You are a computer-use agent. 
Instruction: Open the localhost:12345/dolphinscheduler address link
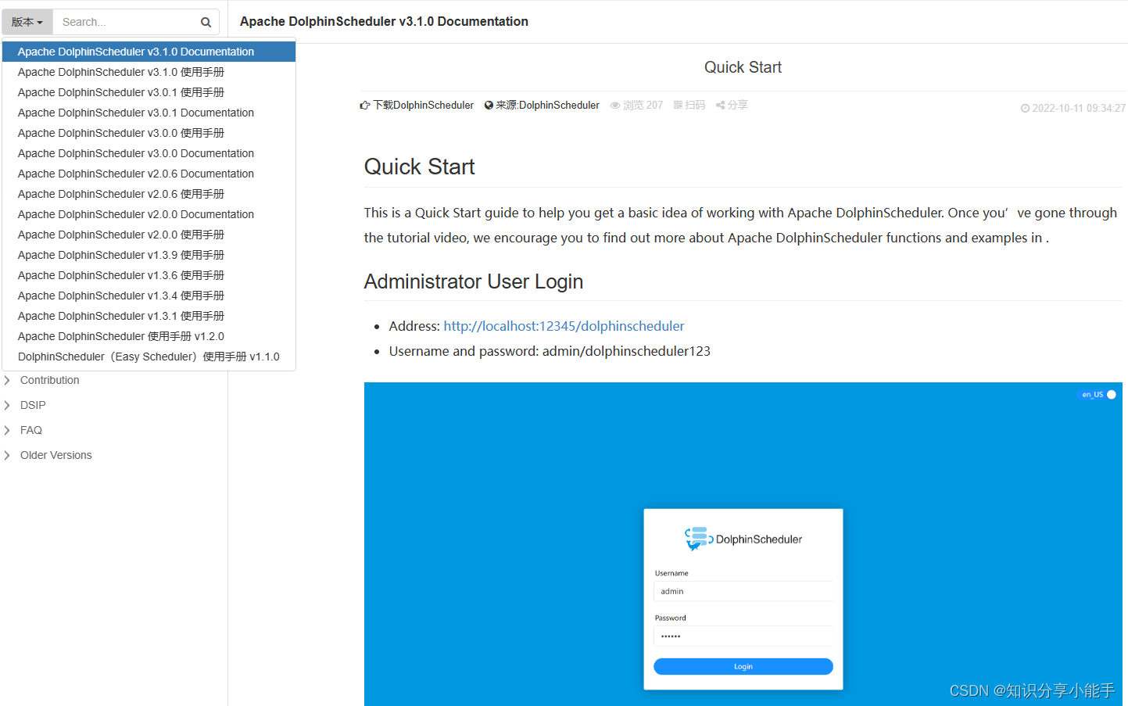[x=564, y=326]
